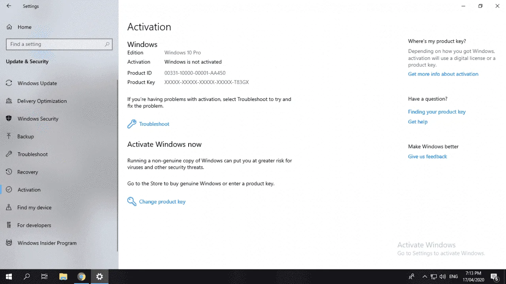This screenshot has height=284, width=506.
Task: Click the ENG language indicator
Action: point(453,277)
